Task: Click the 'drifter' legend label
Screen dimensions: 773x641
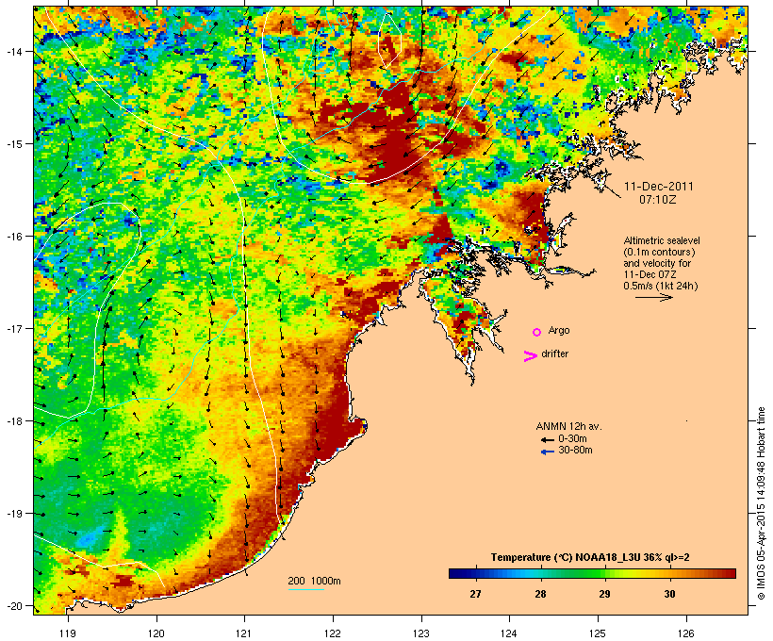Action: point(554,353)
